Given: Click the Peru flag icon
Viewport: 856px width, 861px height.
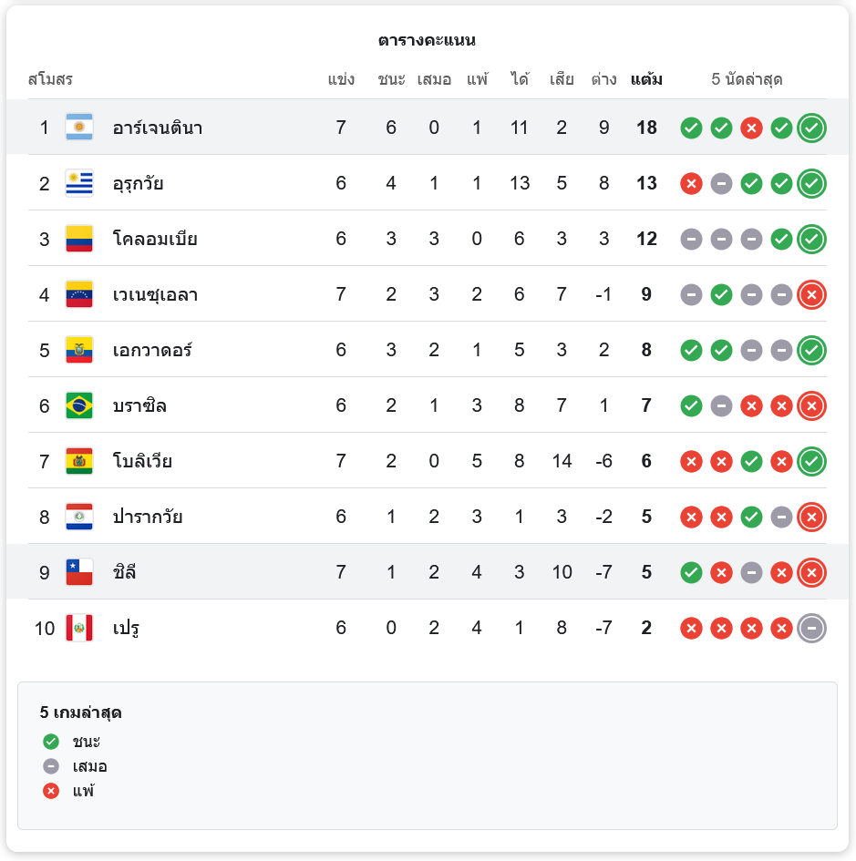Looking at the screenshot, I should 79,628.
